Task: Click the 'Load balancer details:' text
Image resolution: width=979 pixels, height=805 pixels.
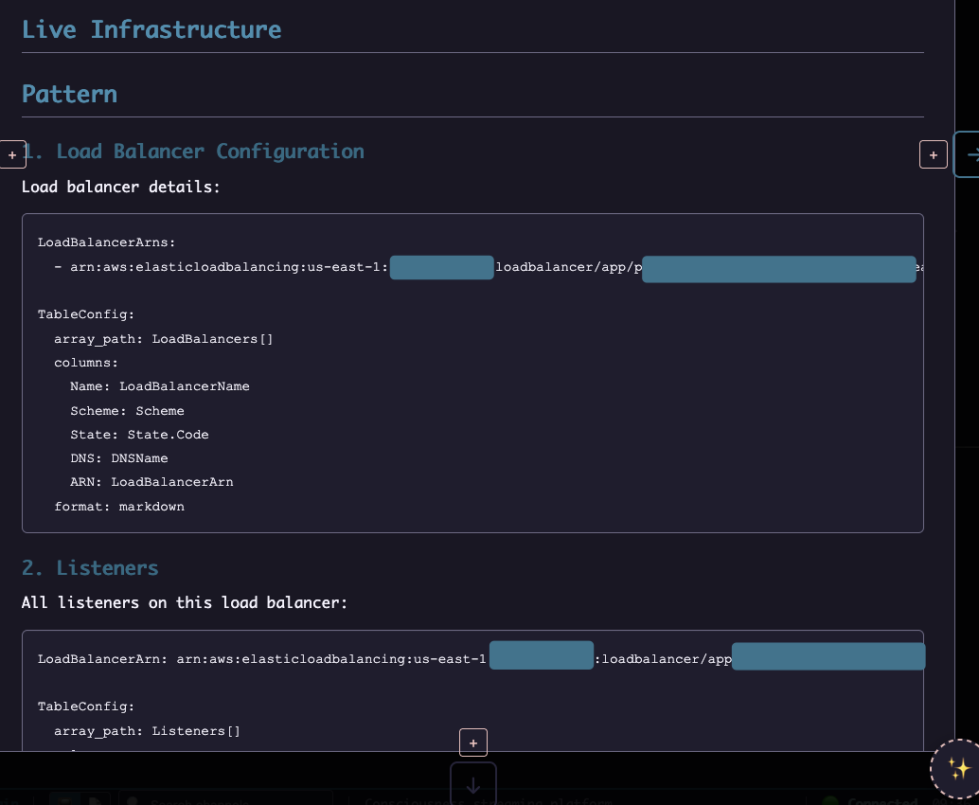Action: tap(120, 187)
